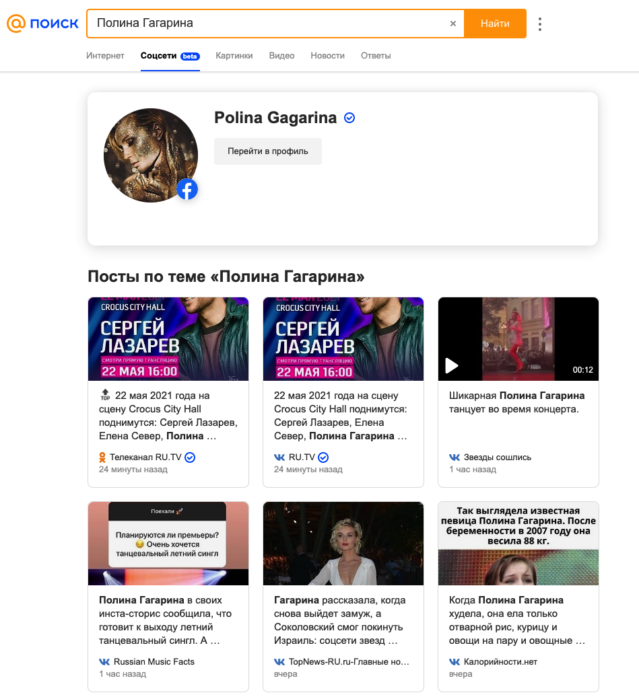The height and width of the screenshot is (699, 639).
Task: Click the Polina Gagarina profile avatar
Action: tap(151, 155)
